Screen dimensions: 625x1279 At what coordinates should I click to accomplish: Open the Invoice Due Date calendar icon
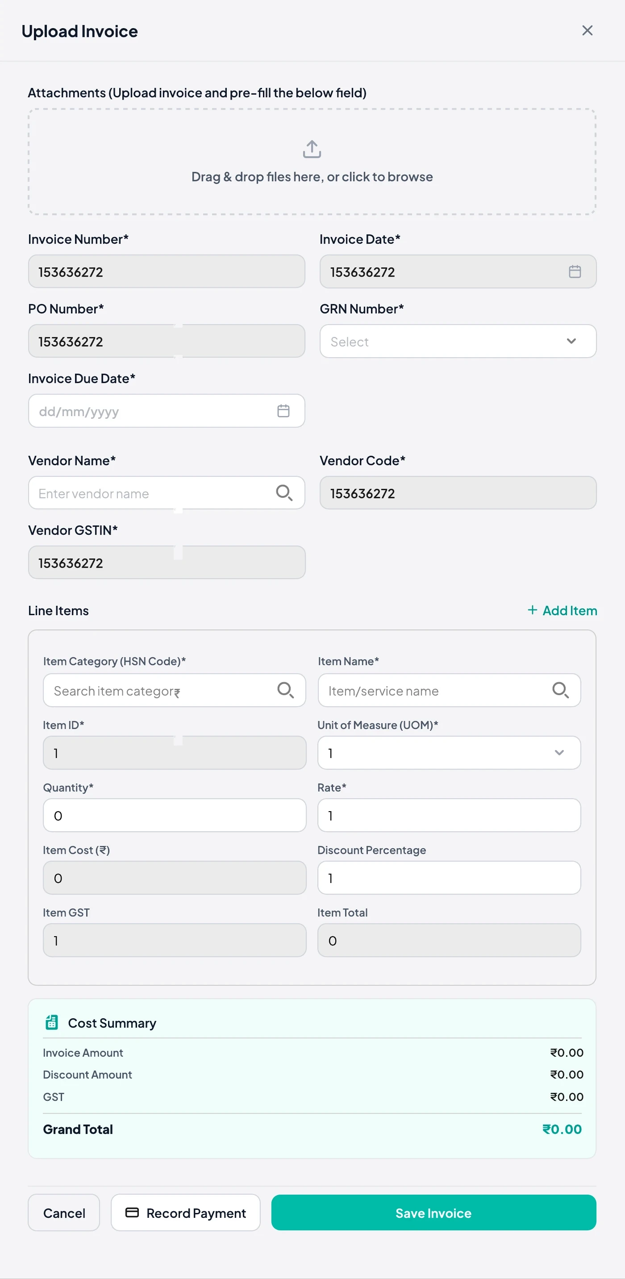(283, 411)
